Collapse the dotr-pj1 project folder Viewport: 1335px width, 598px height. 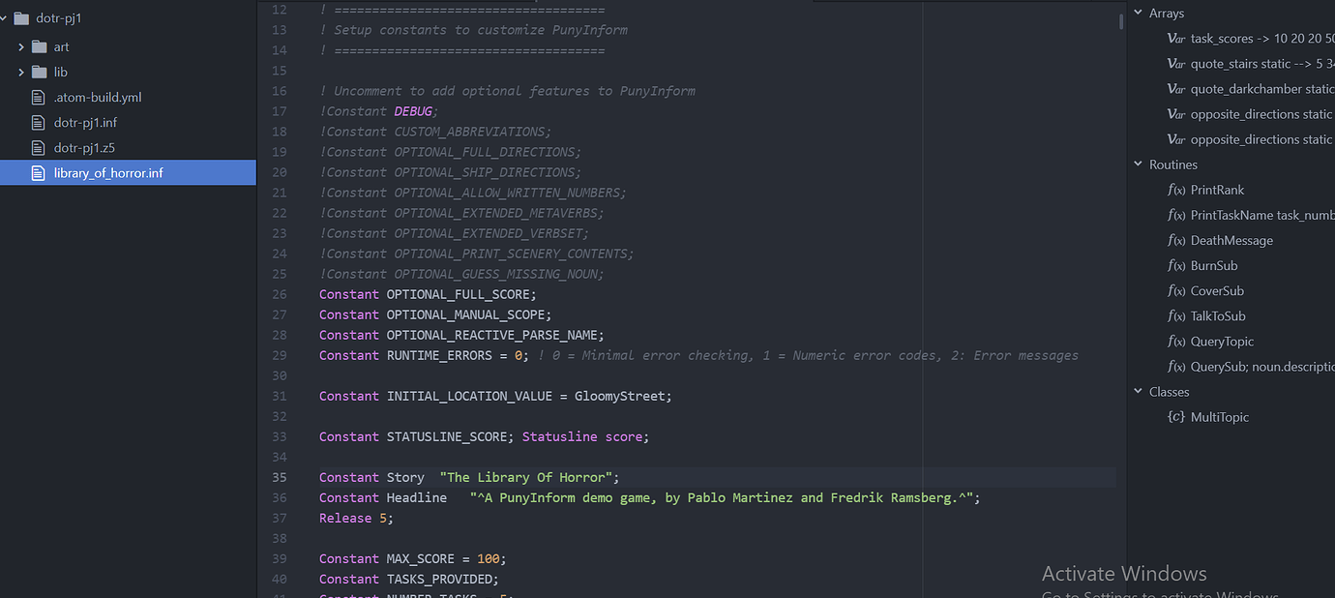coord(5,16)
